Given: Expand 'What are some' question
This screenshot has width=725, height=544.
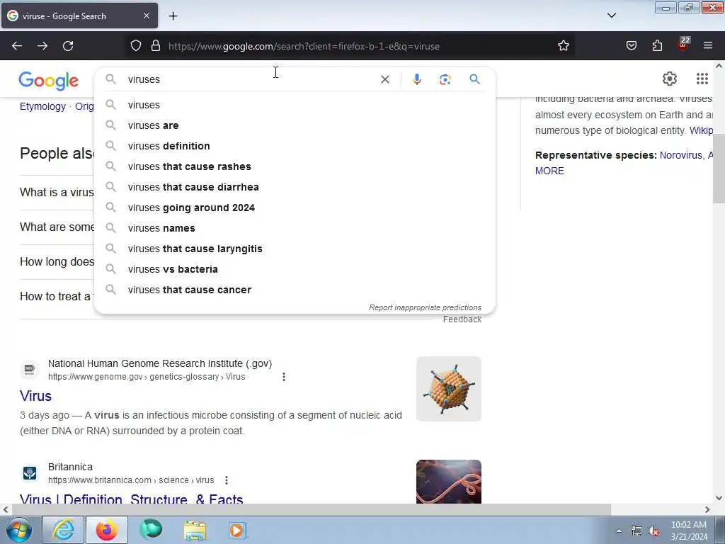Looking at the screenshot, I should (x=57, y=227).
